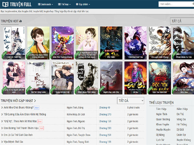Image resolution: width=194 pixels, height=145 pixels.
Task: Open the Thế Nữ Công Lược cover
Action: (38, 78)
